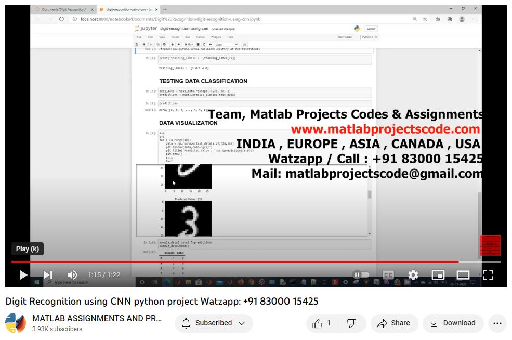Turn on closed captions (CC)

[x=388, y=275]
